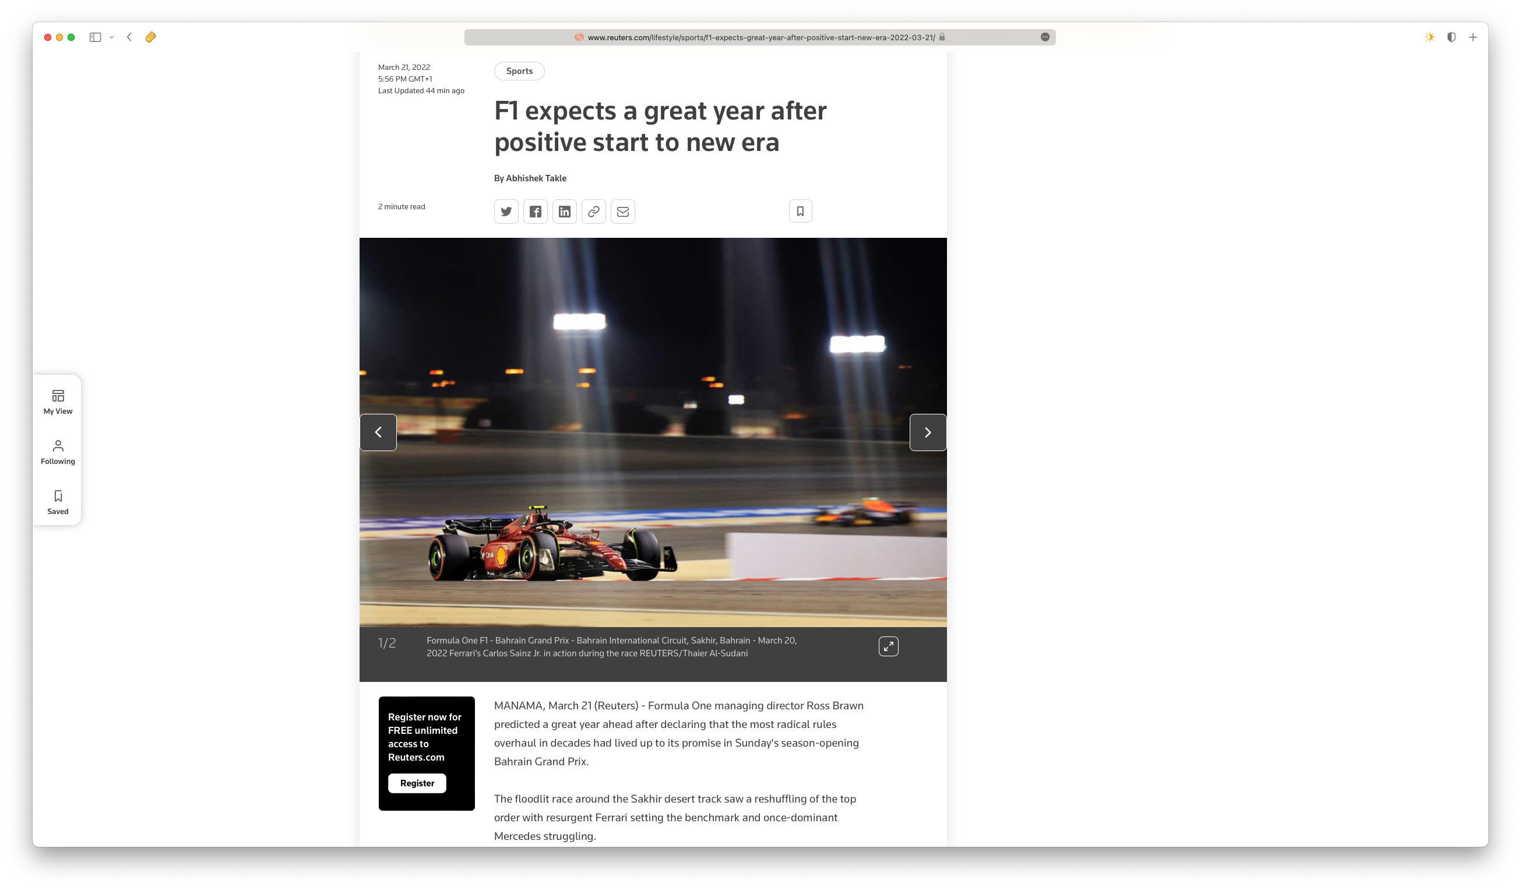The image size is (1521, 890).
Task: Share article on Facebook
Action: coord(535,212)
